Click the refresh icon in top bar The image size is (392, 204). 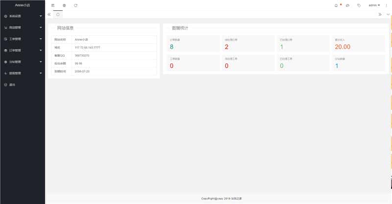coord(75,5)
